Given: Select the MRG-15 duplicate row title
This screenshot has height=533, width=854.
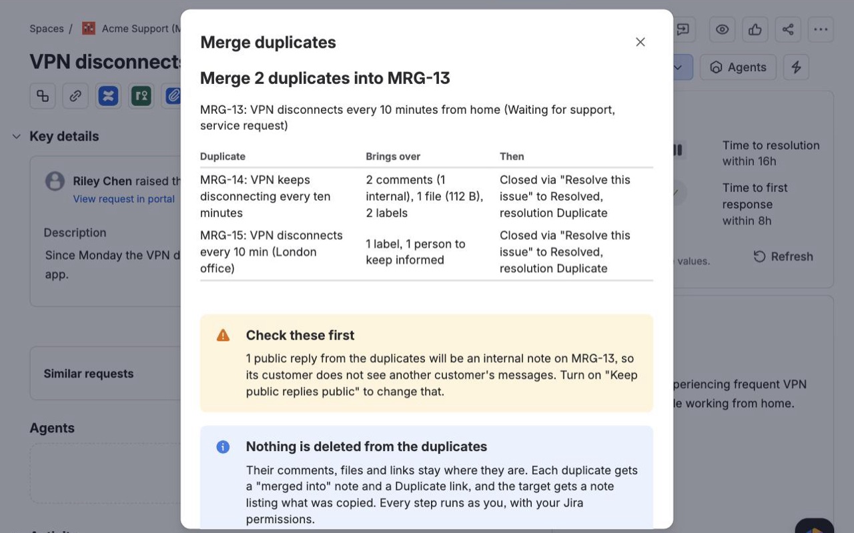Looking at the screenshot, I should tap(272, 252).
